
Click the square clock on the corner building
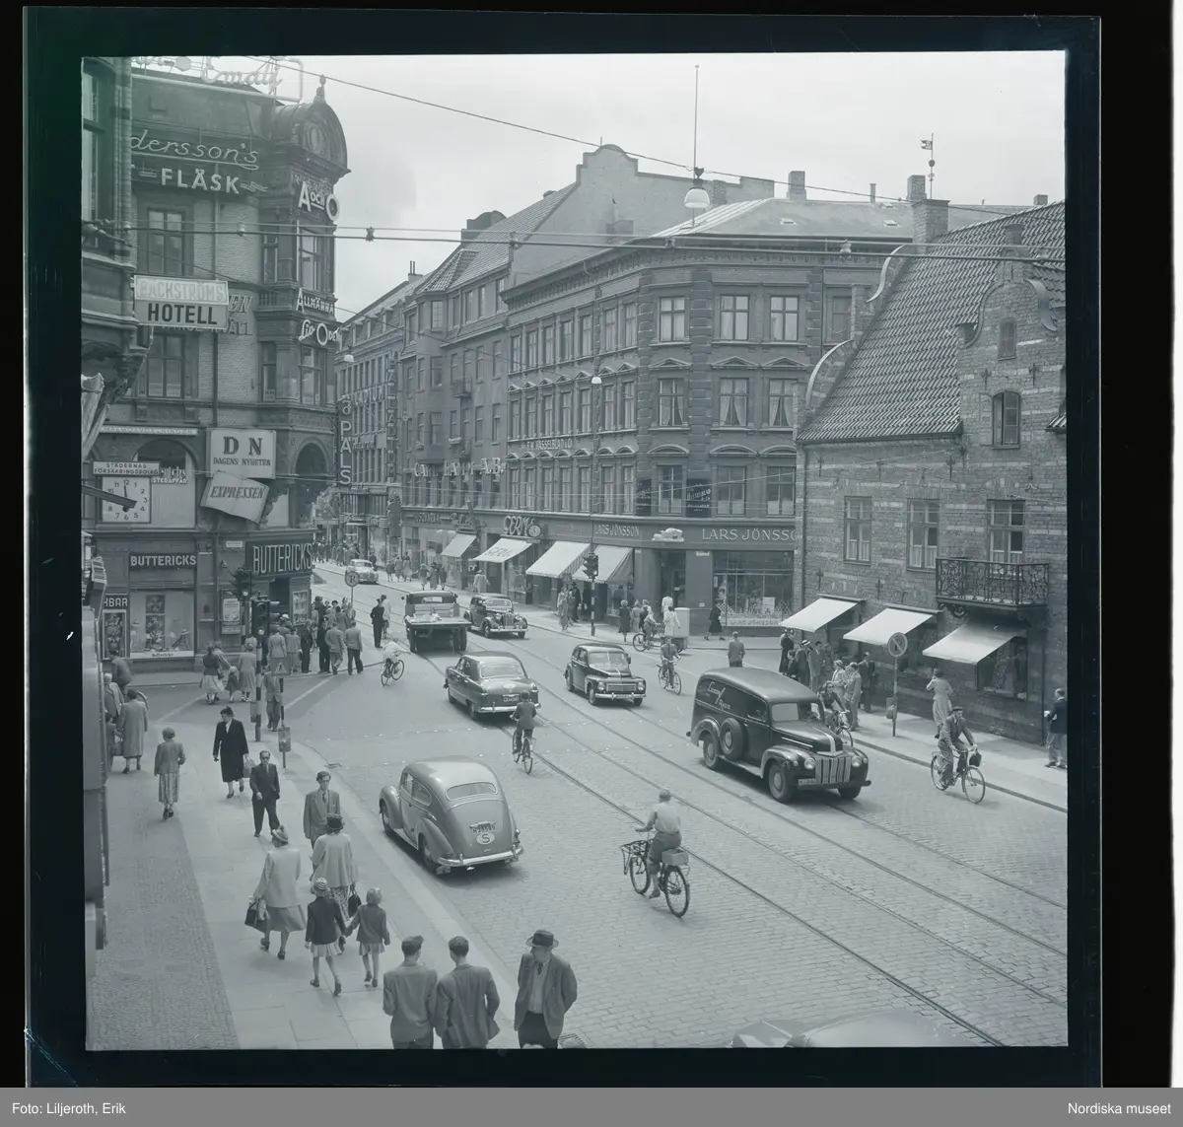point(124,499)
